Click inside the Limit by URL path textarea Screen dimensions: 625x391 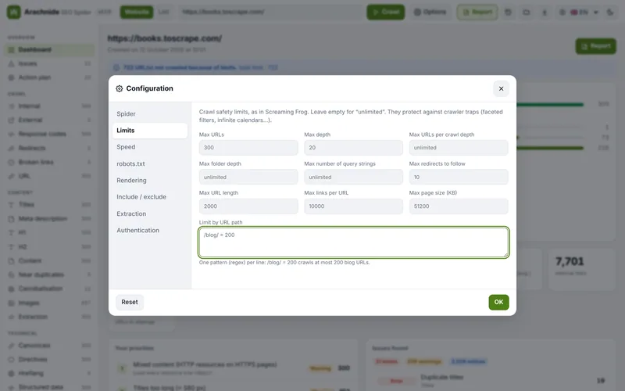point(354,242)
